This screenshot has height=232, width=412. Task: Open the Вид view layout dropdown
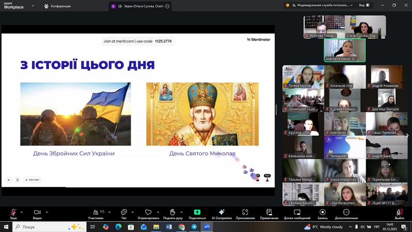click(363, 5)
